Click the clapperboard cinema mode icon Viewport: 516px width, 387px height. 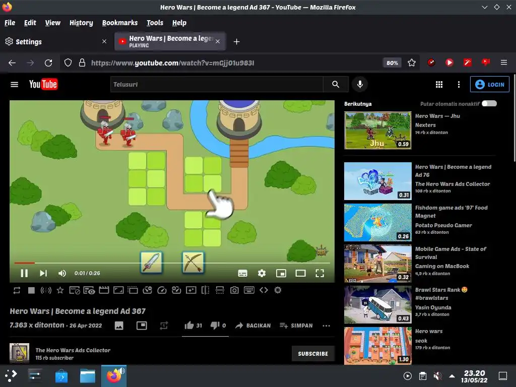point(104,290)
